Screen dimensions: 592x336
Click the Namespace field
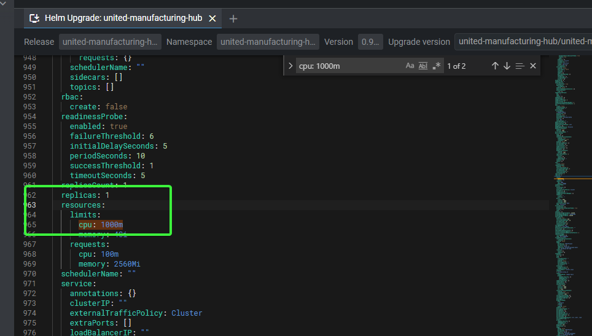point(268,42)
